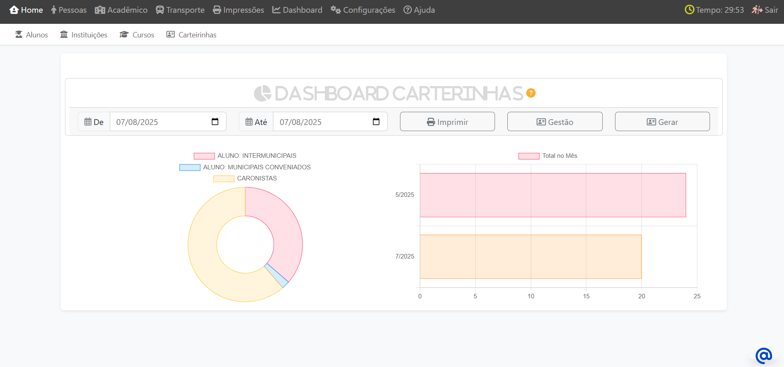The width and height of the screenshot is (784, 367).
Task: Open the Transporte menu
Action: coord(180,10)
